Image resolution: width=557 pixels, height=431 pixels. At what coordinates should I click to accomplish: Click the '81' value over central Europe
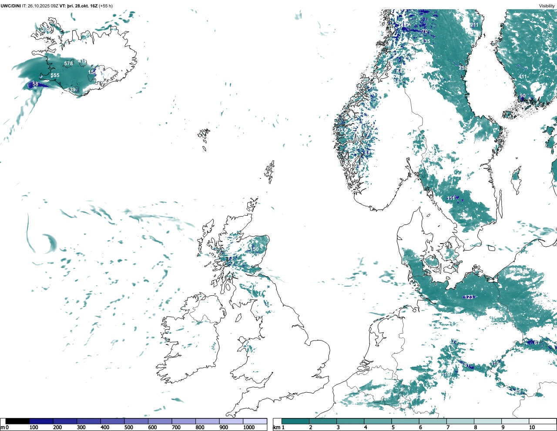pos(467,365)
